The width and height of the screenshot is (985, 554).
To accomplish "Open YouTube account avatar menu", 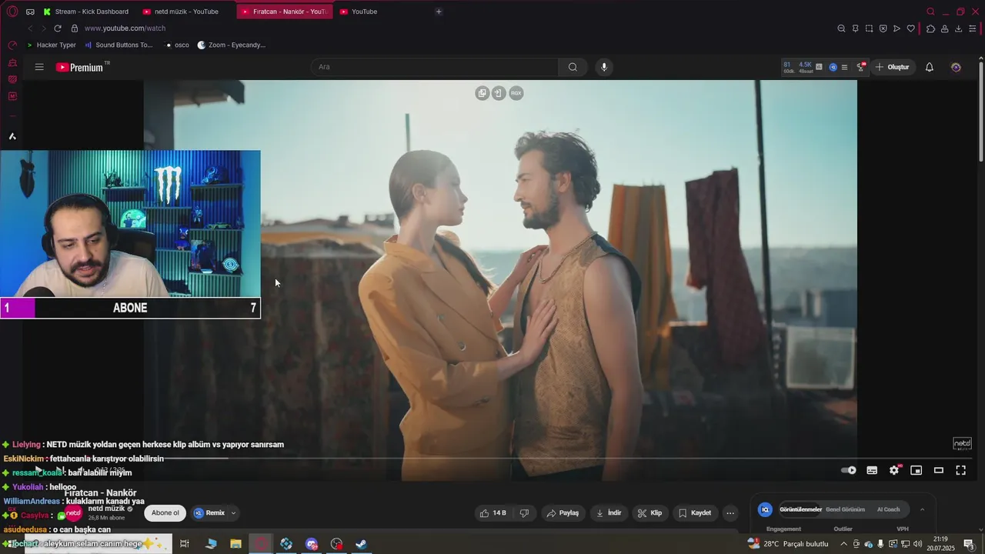I will tap(956, 67).
